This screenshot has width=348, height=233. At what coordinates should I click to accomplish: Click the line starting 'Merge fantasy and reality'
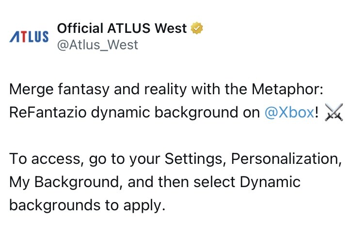[x=166, y=89]
